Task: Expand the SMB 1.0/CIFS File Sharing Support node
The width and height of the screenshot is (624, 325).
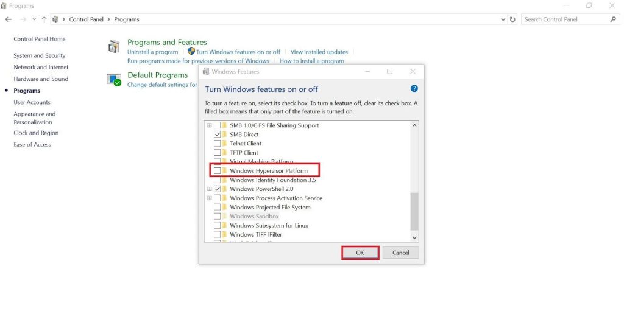Action: click(209, 125)
